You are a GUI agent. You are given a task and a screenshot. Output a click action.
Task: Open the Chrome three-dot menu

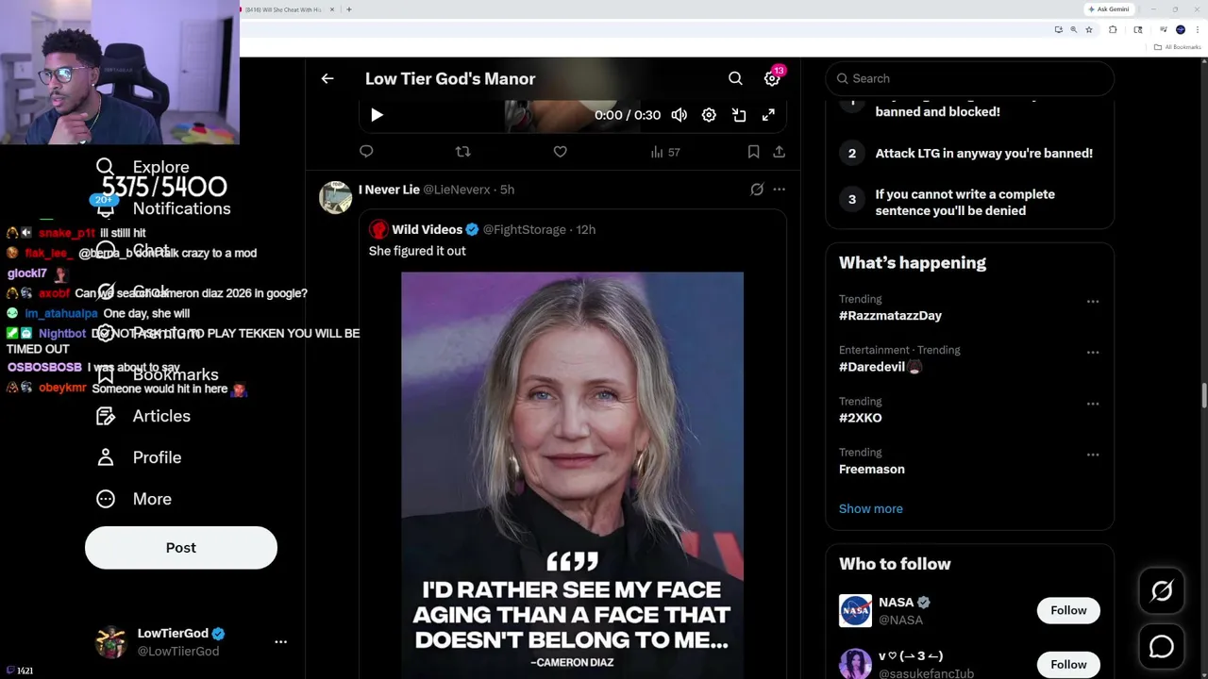point(1197,30)
